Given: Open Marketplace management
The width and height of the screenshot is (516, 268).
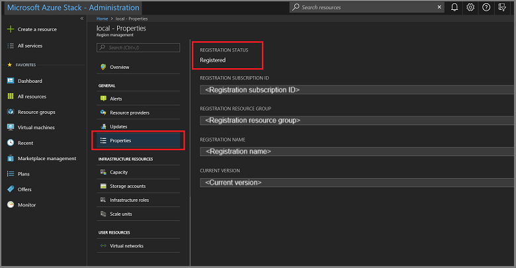Looking at the screenshot, I should [x=46, y=158].
